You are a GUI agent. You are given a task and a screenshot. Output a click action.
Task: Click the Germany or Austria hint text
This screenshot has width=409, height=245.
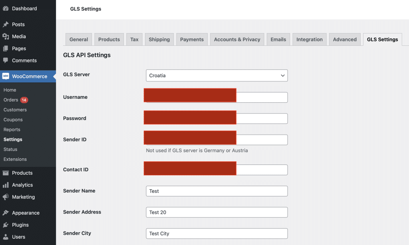pyautogui.click(x=197, y=151)
